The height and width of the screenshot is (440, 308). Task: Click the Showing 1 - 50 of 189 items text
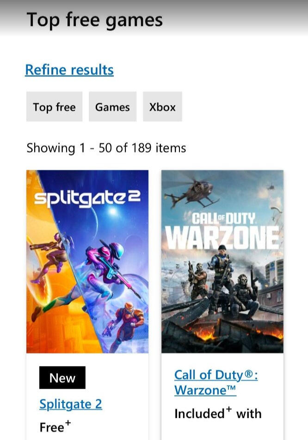click(106, 148)
